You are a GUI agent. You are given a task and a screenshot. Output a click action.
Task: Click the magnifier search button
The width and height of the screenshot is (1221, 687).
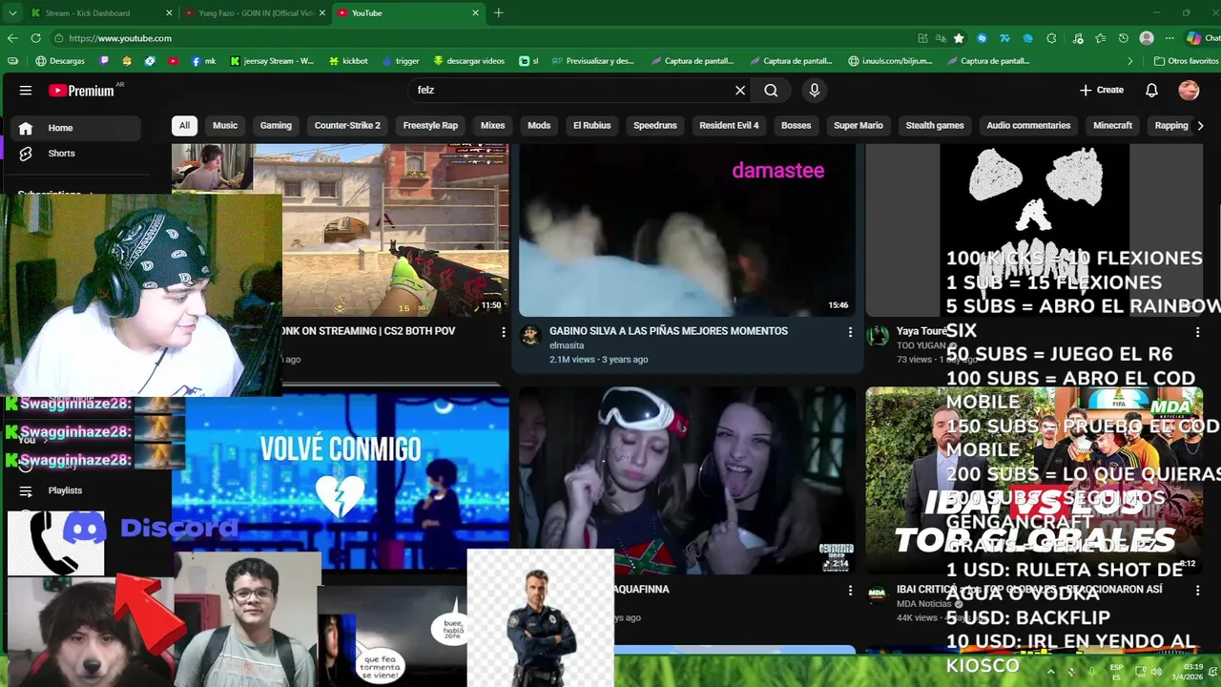click(x=771, y=91)
